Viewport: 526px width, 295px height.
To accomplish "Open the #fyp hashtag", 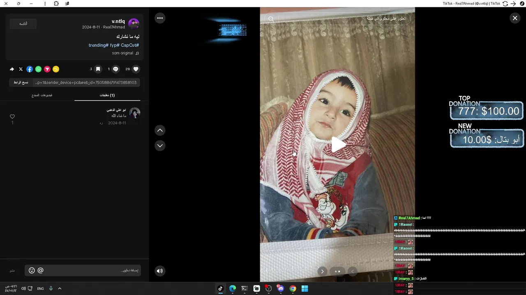I will [115, 45].
